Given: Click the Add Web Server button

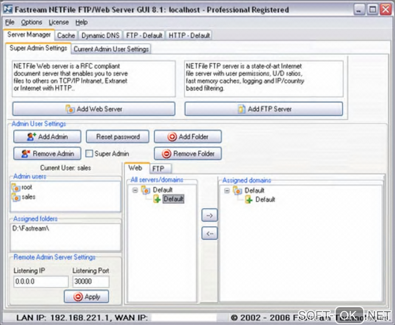Looking at the screenshot, I should pyautogui.click(x=94, y=109).
